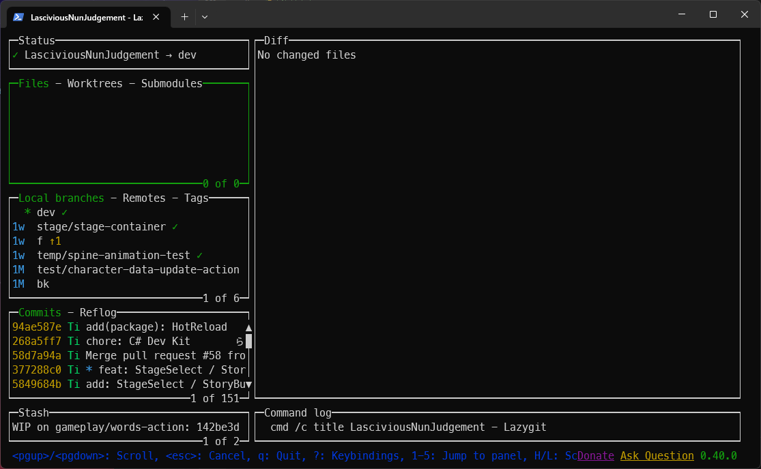Viewport: 761px width, 469px height.
Task: Click the green checkmark in Status panel
Action: pyautogui.click(x=16, y=55)
